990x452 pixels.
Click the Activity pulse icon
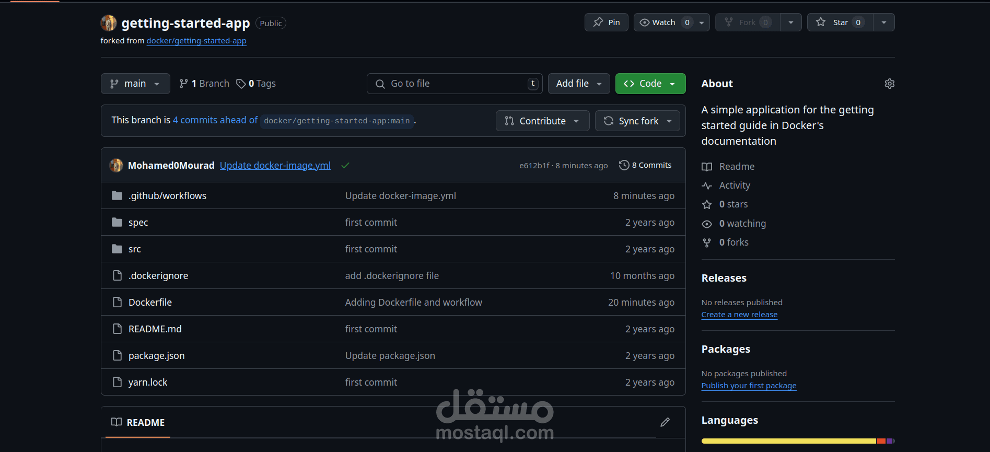click(x=707, y=186)
